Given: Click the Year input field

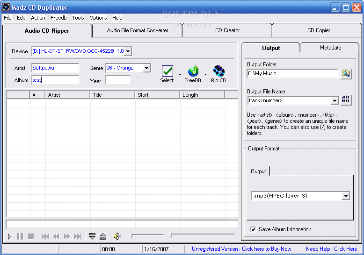Looking at the screenshot, I should click(x=118, y=80).
